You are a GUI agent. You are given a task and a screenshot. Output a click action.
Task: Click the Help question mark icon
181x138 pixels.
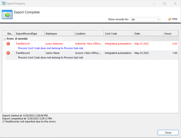click(x=169, y=19)
